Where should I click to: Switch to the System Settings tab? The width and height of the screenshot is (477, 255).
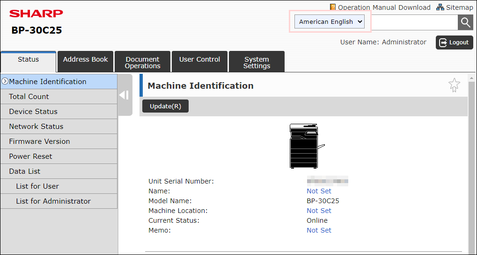[x=257, y=61]
